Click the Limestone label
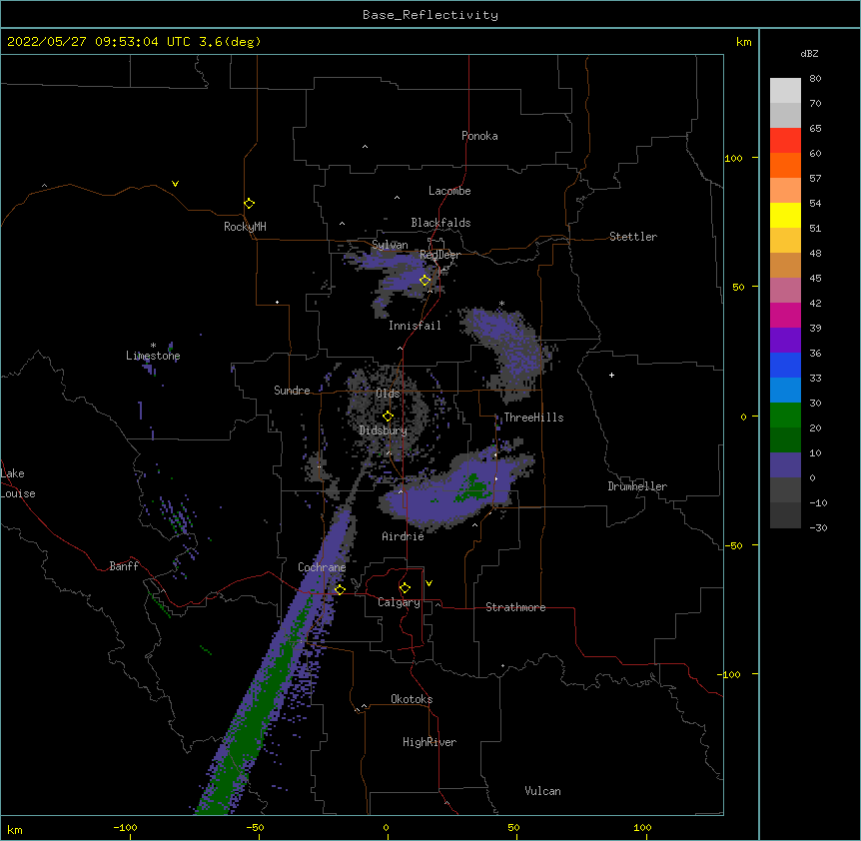Image resolution: width=861 pixels, height=841 pixels. pyautogui.click(x=153, y=356)
